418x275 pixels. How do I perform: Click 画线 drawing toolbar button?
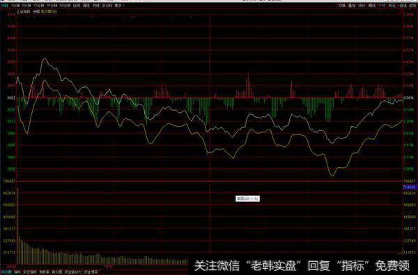click(x=372, y=6)
